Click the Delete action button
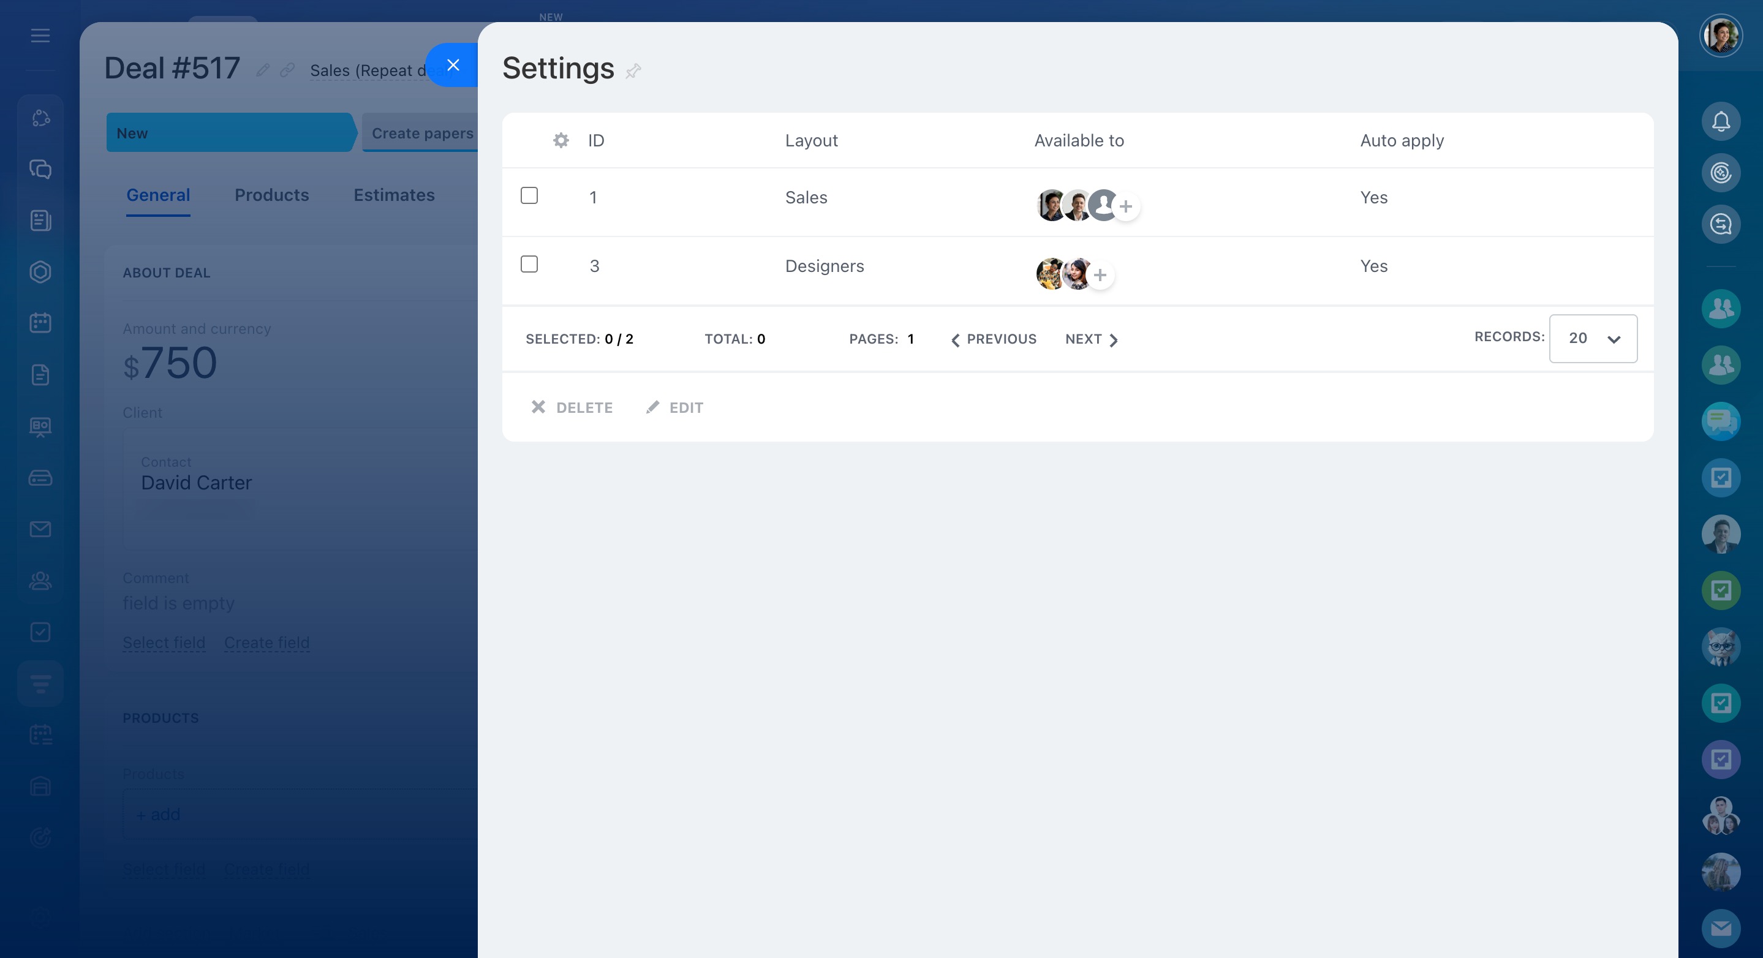 point(572,408)
